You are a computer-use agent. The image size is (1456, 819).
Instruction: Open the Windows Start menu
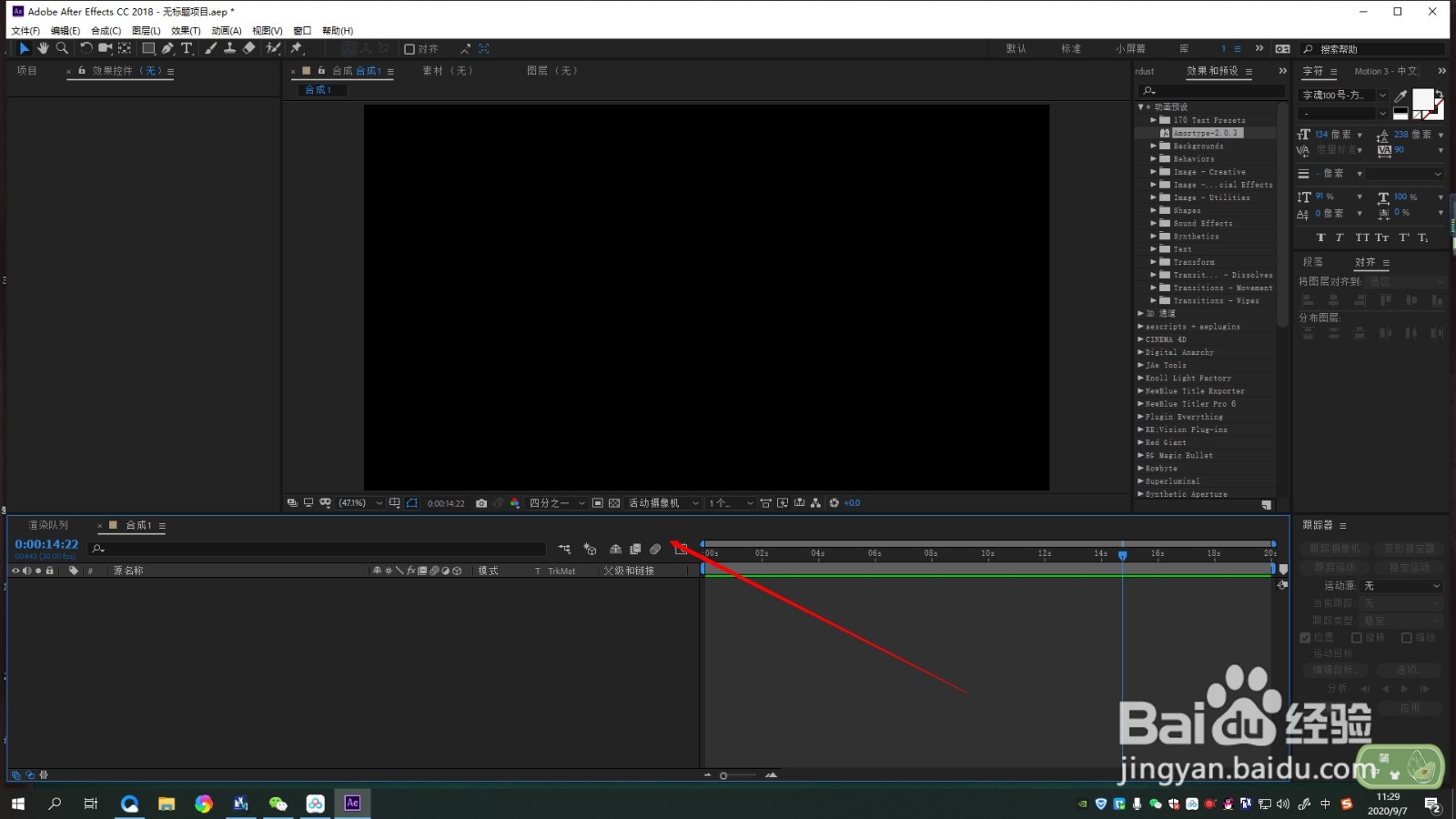[x=18, y=804]
